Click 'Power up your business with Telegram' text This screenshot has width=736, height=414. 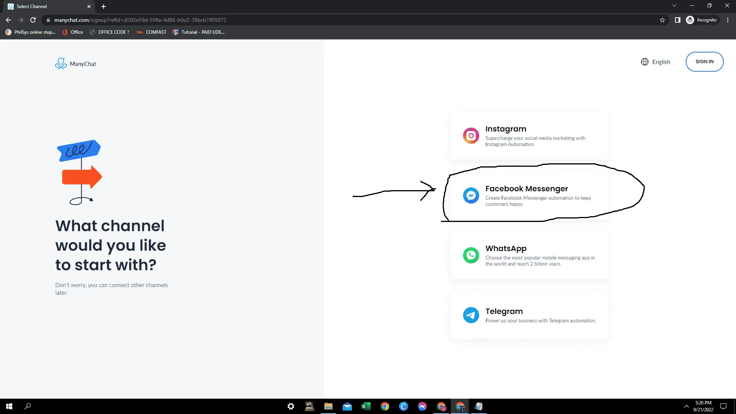point(540,321)
